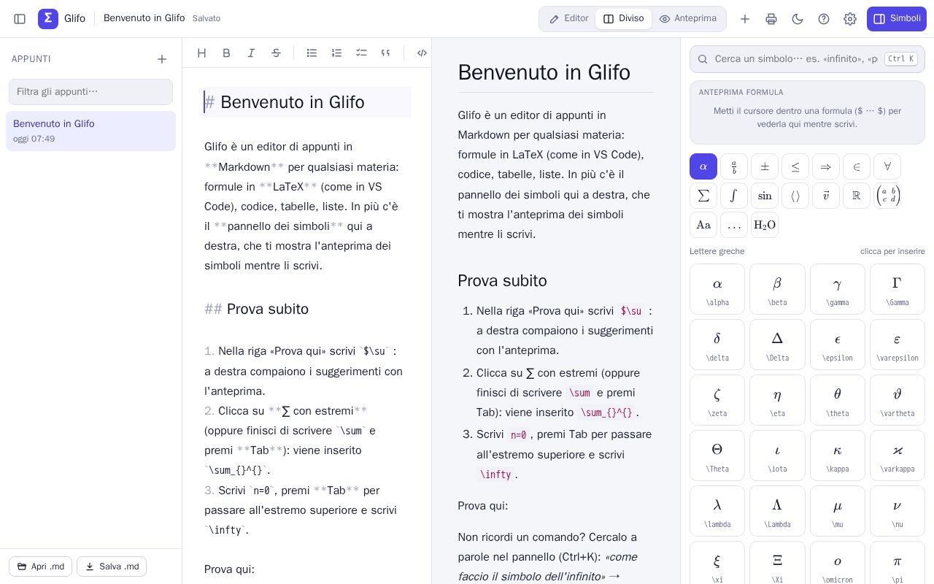Image resolution: width=934 pixels, height=584 pixels.
Task: Switch to the Diviso view
Action: pyautogui.click(x=623, y=19)
